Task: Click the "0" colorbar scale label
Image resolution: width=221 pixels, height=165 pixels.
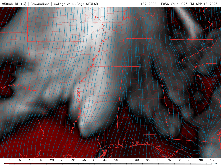Action: pos(9,160)
